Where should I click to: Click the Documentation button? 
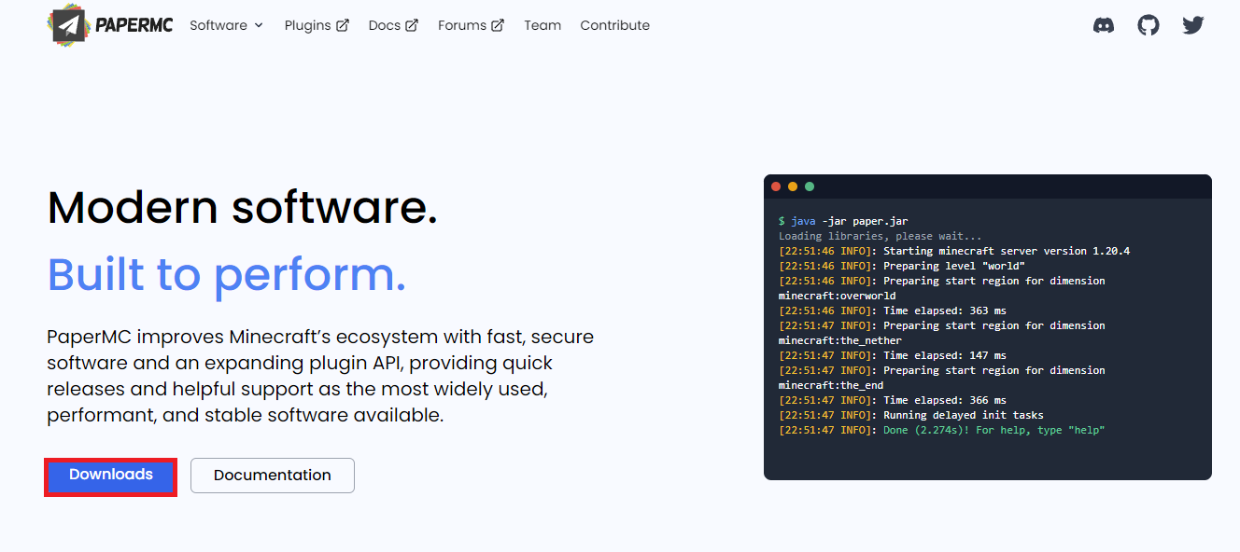point(273,476)
